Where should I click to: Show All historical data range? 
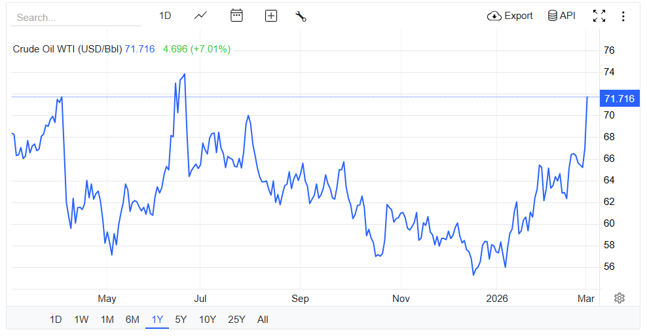263,320
